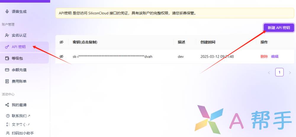Click the 实名认证 person icon
The height and width of the screenshot is (137, 296).
pos(7,35)
